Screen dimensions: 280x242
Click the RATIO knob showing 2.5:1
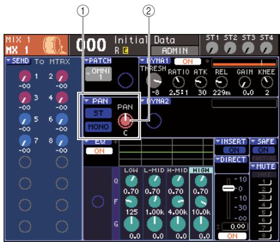[x=178, y=82]
